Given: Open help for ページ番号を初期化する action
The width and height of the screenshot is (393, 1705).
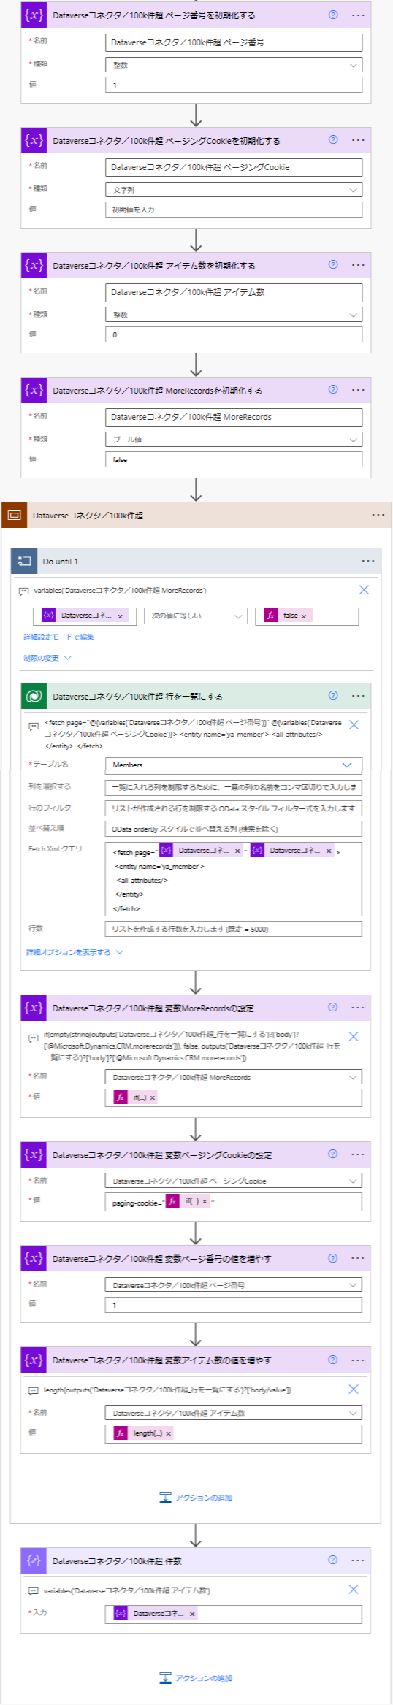Looking at the screenshot, I should [x=333, y=15].
